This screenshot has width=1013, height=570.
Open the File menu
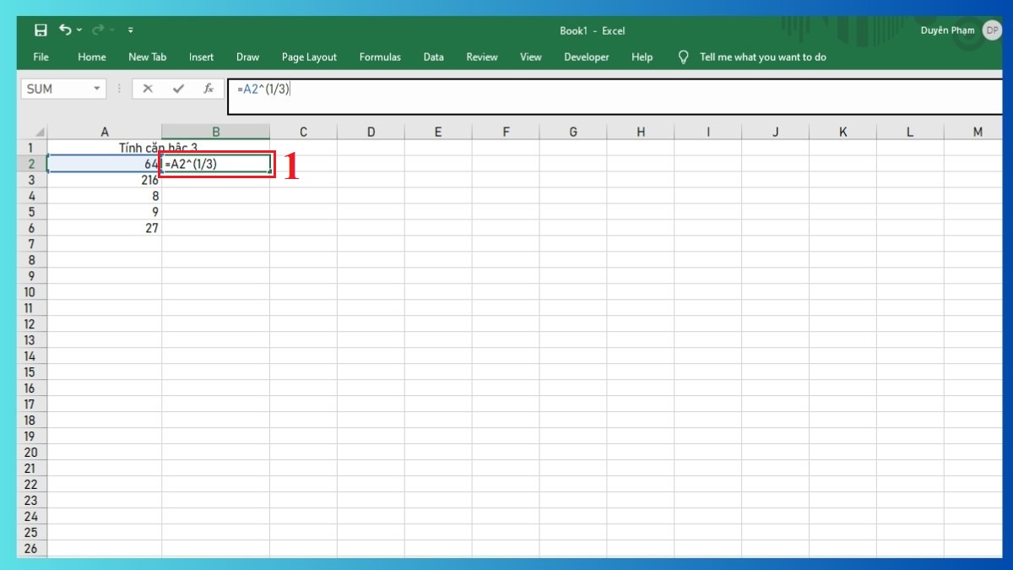tap(40, 57)
